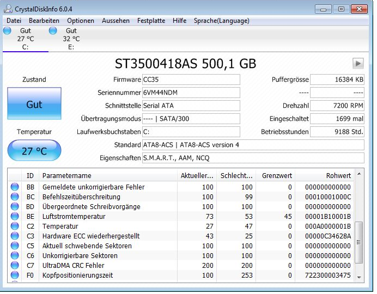The width and height of the screenshot is (377, 294).
Task: Click the blue status orb for drive C:
Action: [7, 30]
